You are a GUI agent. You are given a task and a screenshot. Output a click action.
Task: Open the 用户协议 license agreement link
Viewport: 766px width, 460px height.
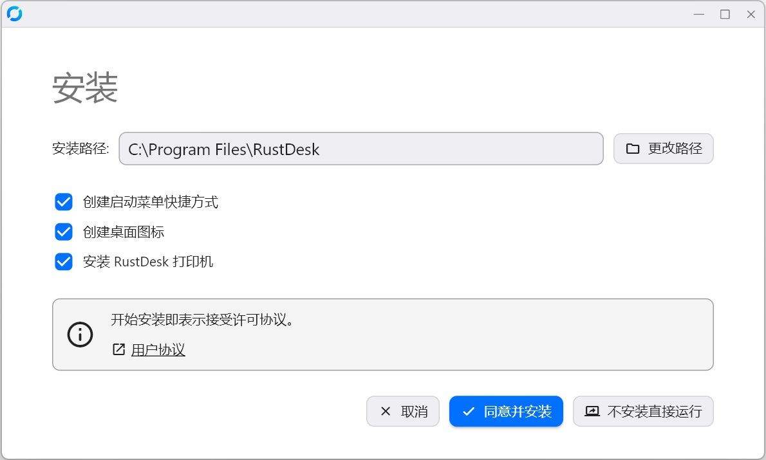[x=159, y=349]
